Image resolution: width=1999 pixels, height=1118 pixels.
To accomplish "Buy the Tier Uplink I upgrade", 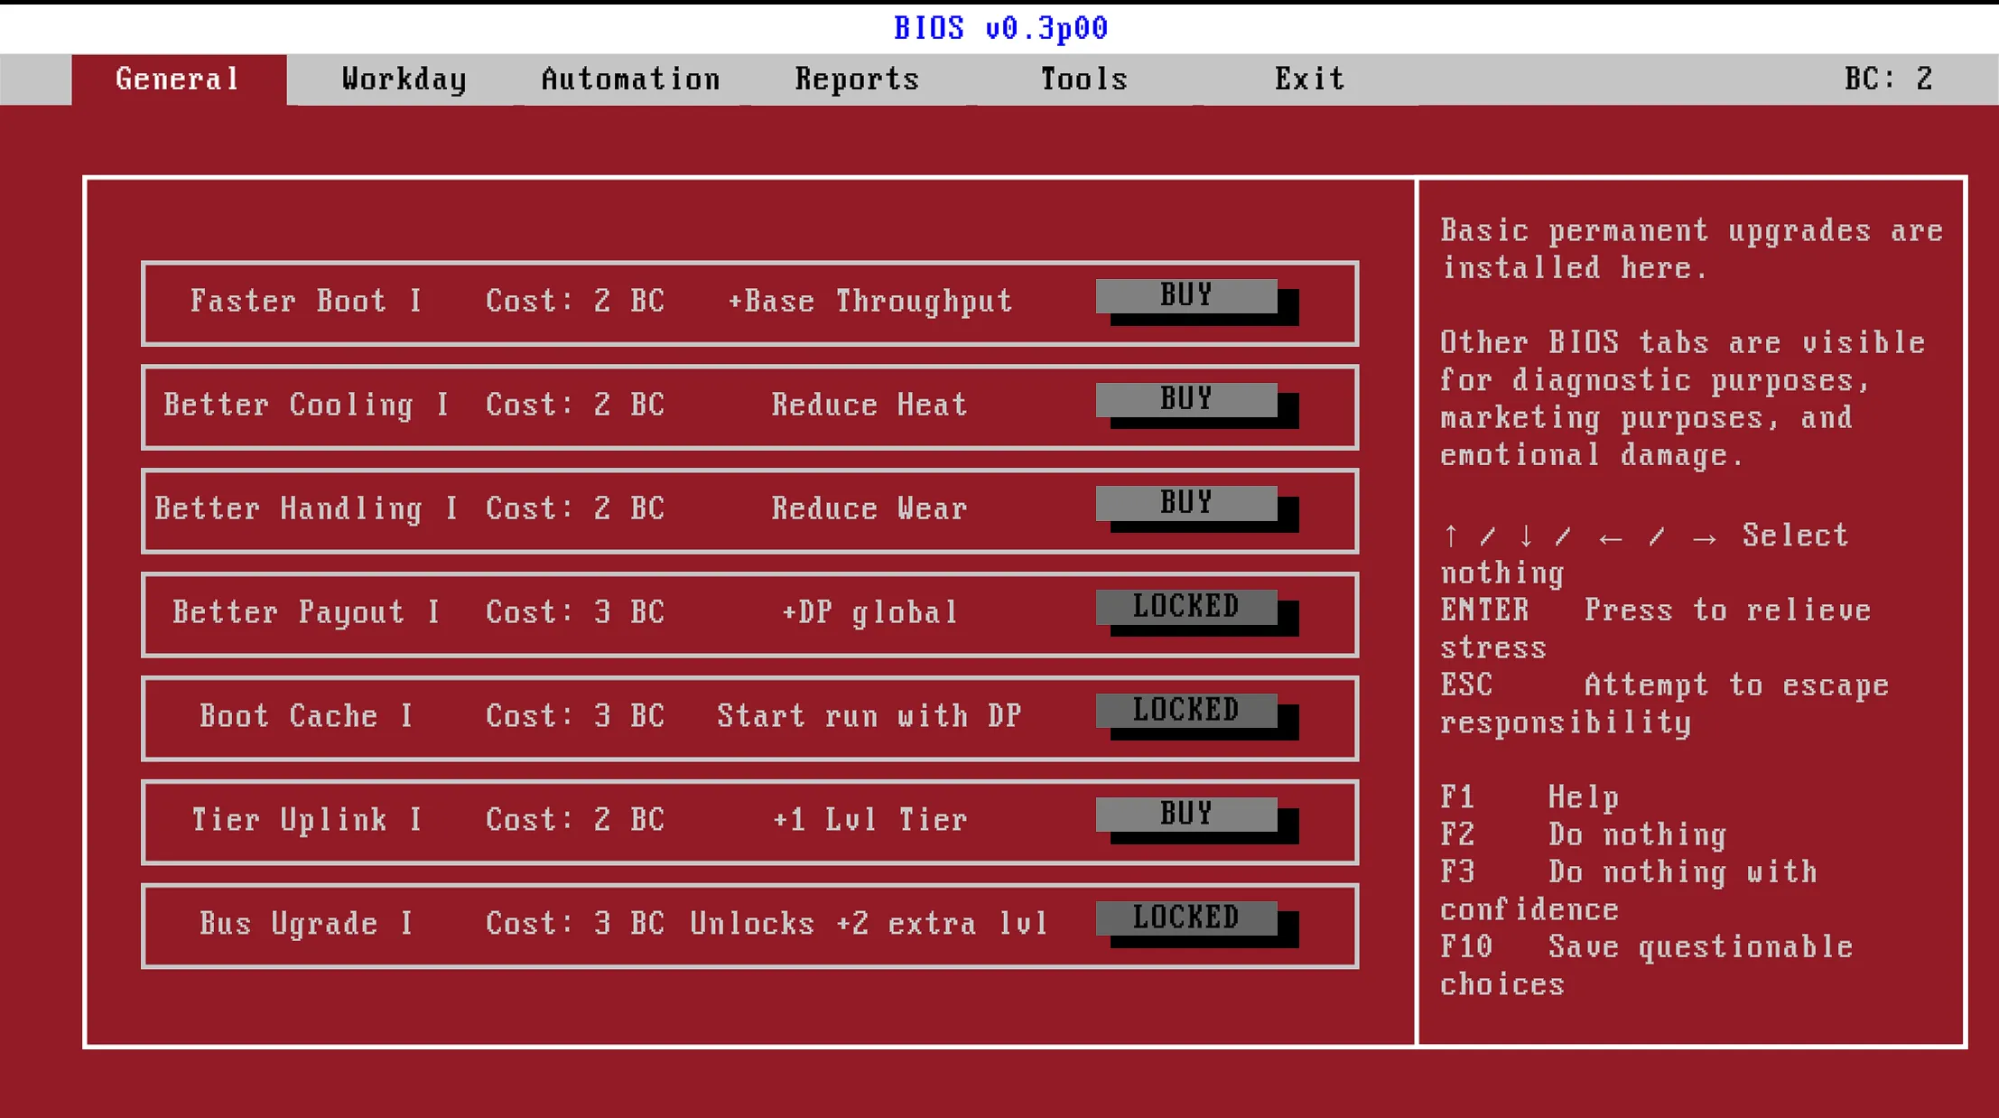I will (1186, 815).
